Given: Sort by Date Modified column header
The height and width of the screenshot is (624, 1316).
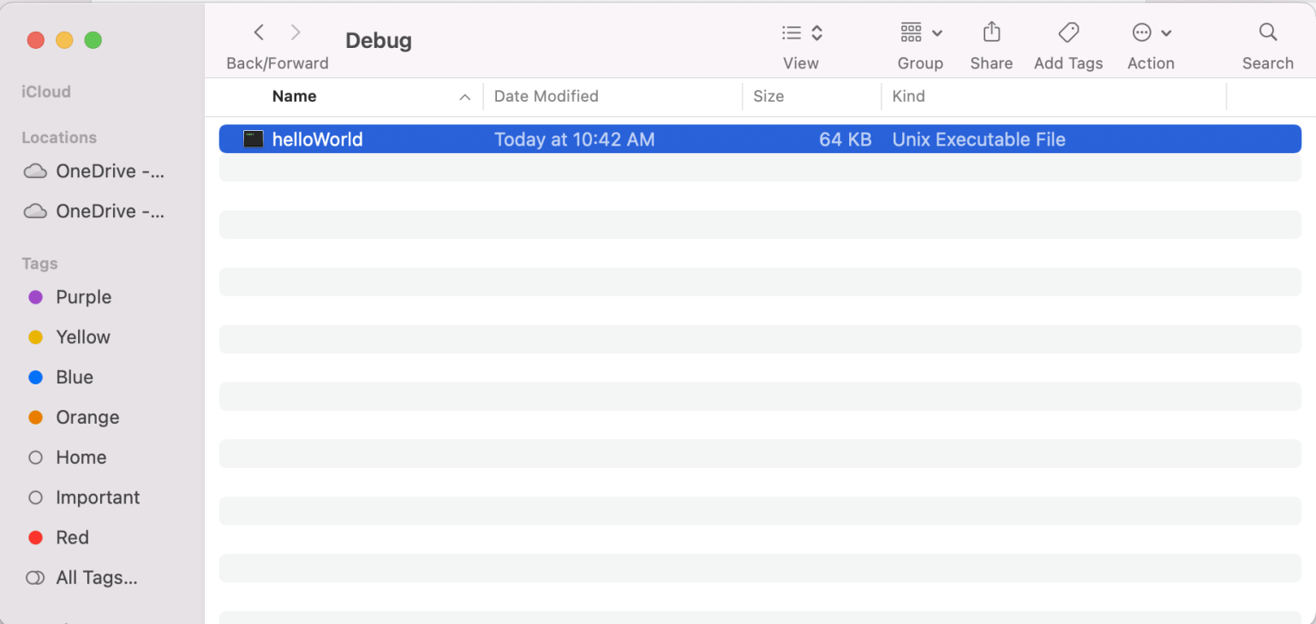Looking at the screenshot, I should click(547, 97).
